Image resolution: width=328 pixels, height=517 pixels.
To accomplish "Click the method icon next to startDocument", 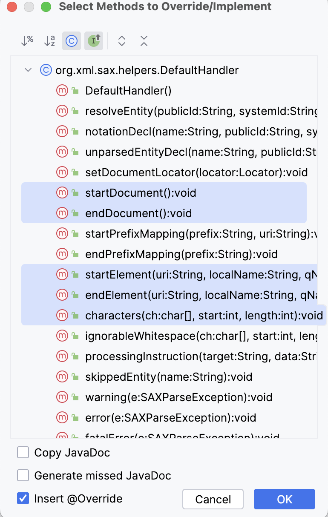I will click(61, 192).
